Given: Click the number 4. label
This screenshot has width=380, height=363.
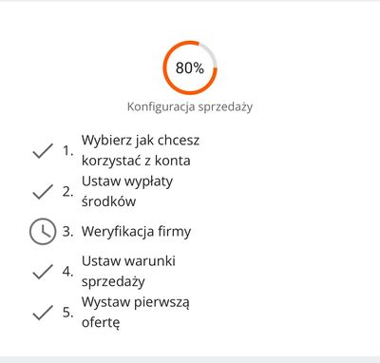Looking at the screenshot, I should click(67, 272).
